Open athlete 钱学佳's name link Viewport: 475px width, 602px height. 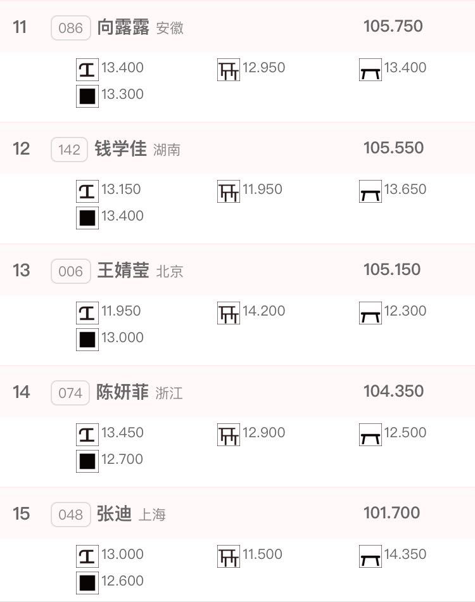click(x=120, y=148)
